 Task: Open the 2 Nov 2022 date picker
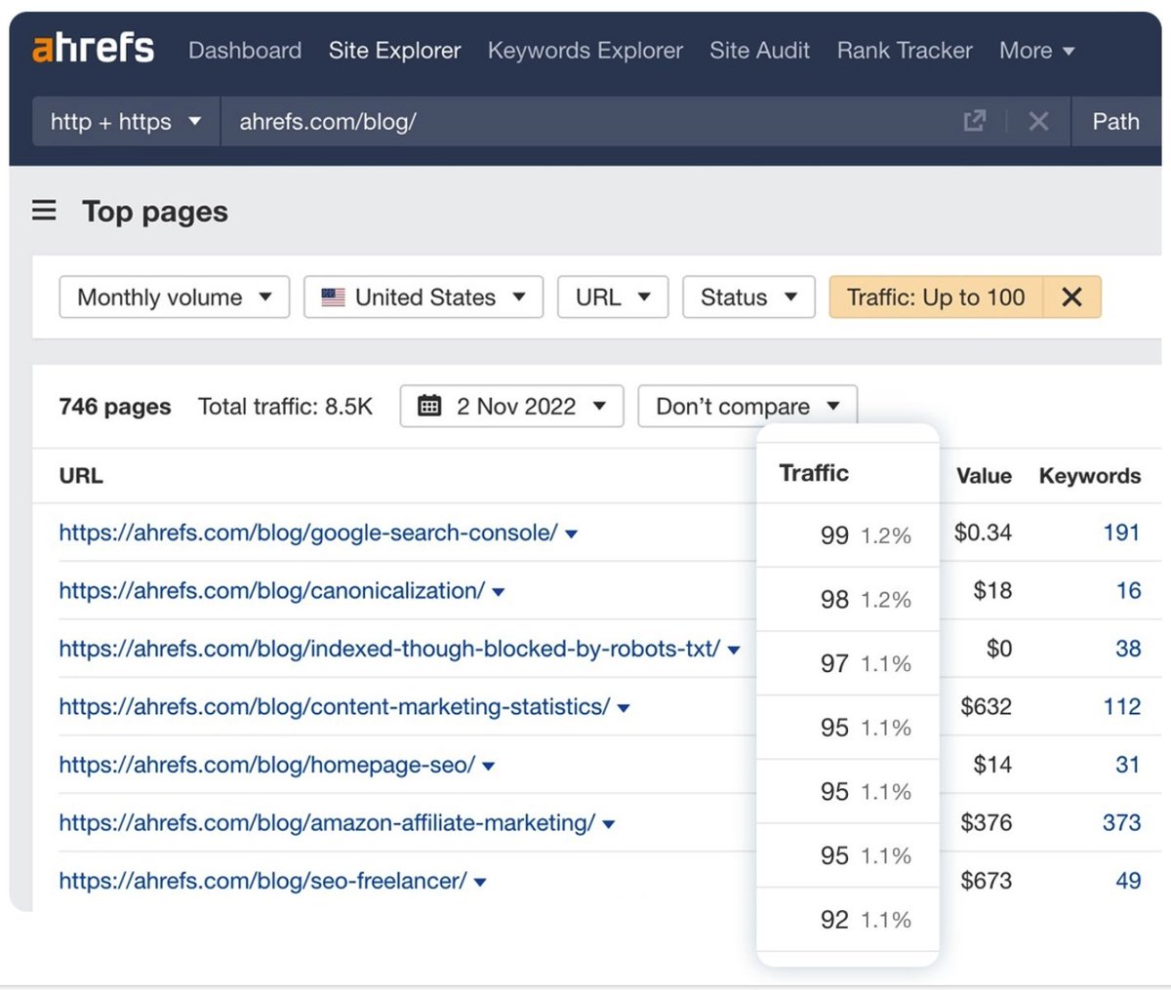coord(511,406)
